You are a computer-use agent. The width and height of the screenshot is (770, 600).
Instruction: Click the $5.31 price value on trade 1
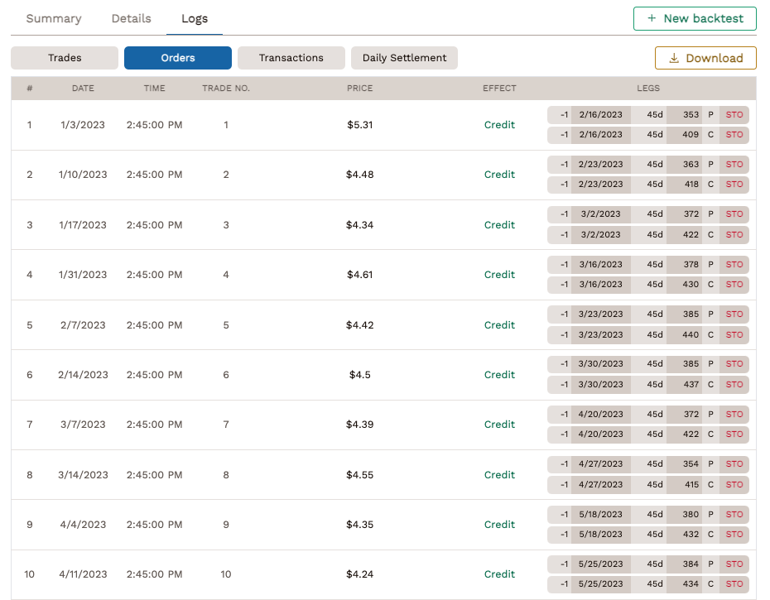(360, 125)
